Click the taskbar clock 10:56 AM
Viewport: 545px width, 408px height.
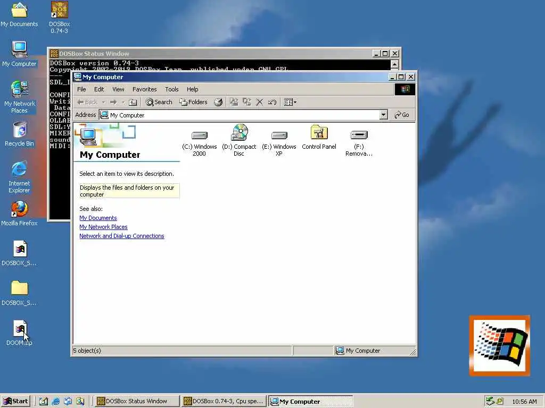click(524, 402)
